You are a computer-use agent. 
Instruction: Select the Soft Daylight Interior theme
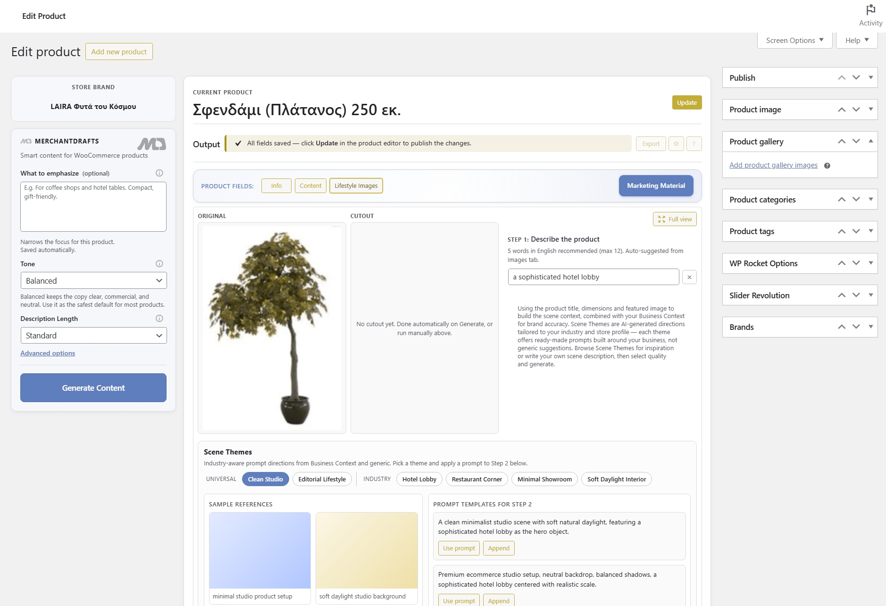617,480
